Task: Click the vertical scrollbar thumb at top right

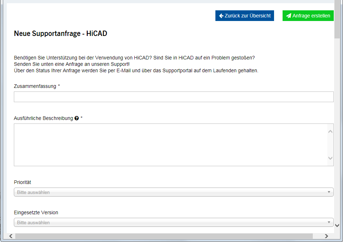Action: (337, 19)
